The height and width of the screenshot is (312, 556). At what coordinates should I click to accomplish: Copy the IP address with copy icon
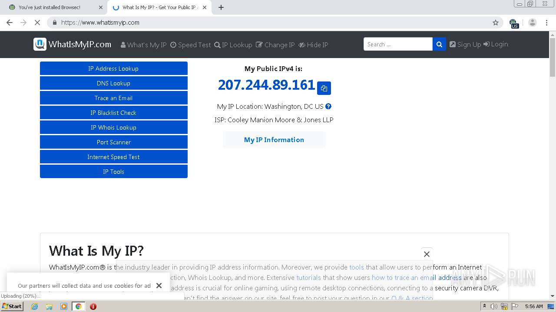pos(324,88)
